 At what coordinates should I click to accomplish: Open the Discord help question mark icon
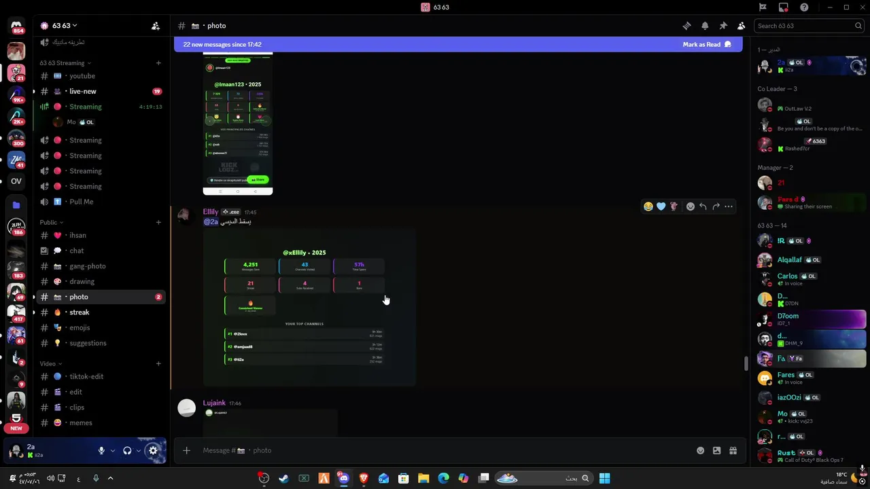pos(805,7)
